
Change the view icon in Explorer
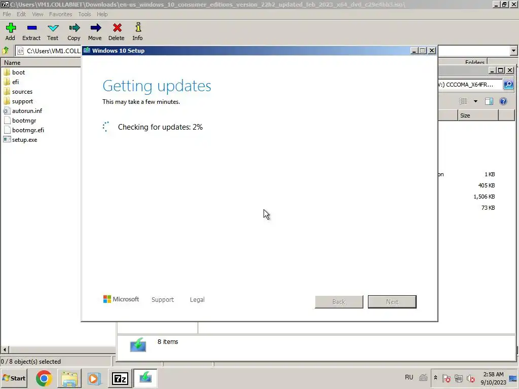click(x=463, y=101)
